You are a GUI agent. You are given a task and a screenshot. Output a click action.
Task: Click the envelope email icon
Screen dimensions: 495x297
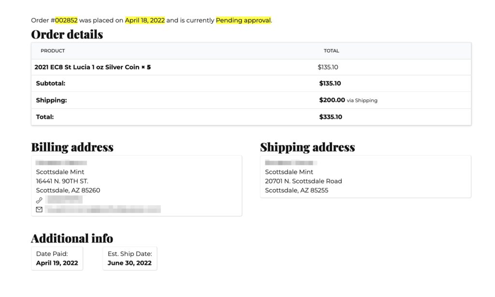[x=39, y=209]
